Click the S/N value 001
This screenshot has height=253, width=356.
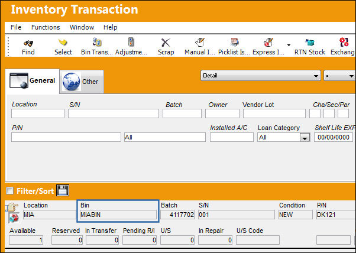pos(237,215)
